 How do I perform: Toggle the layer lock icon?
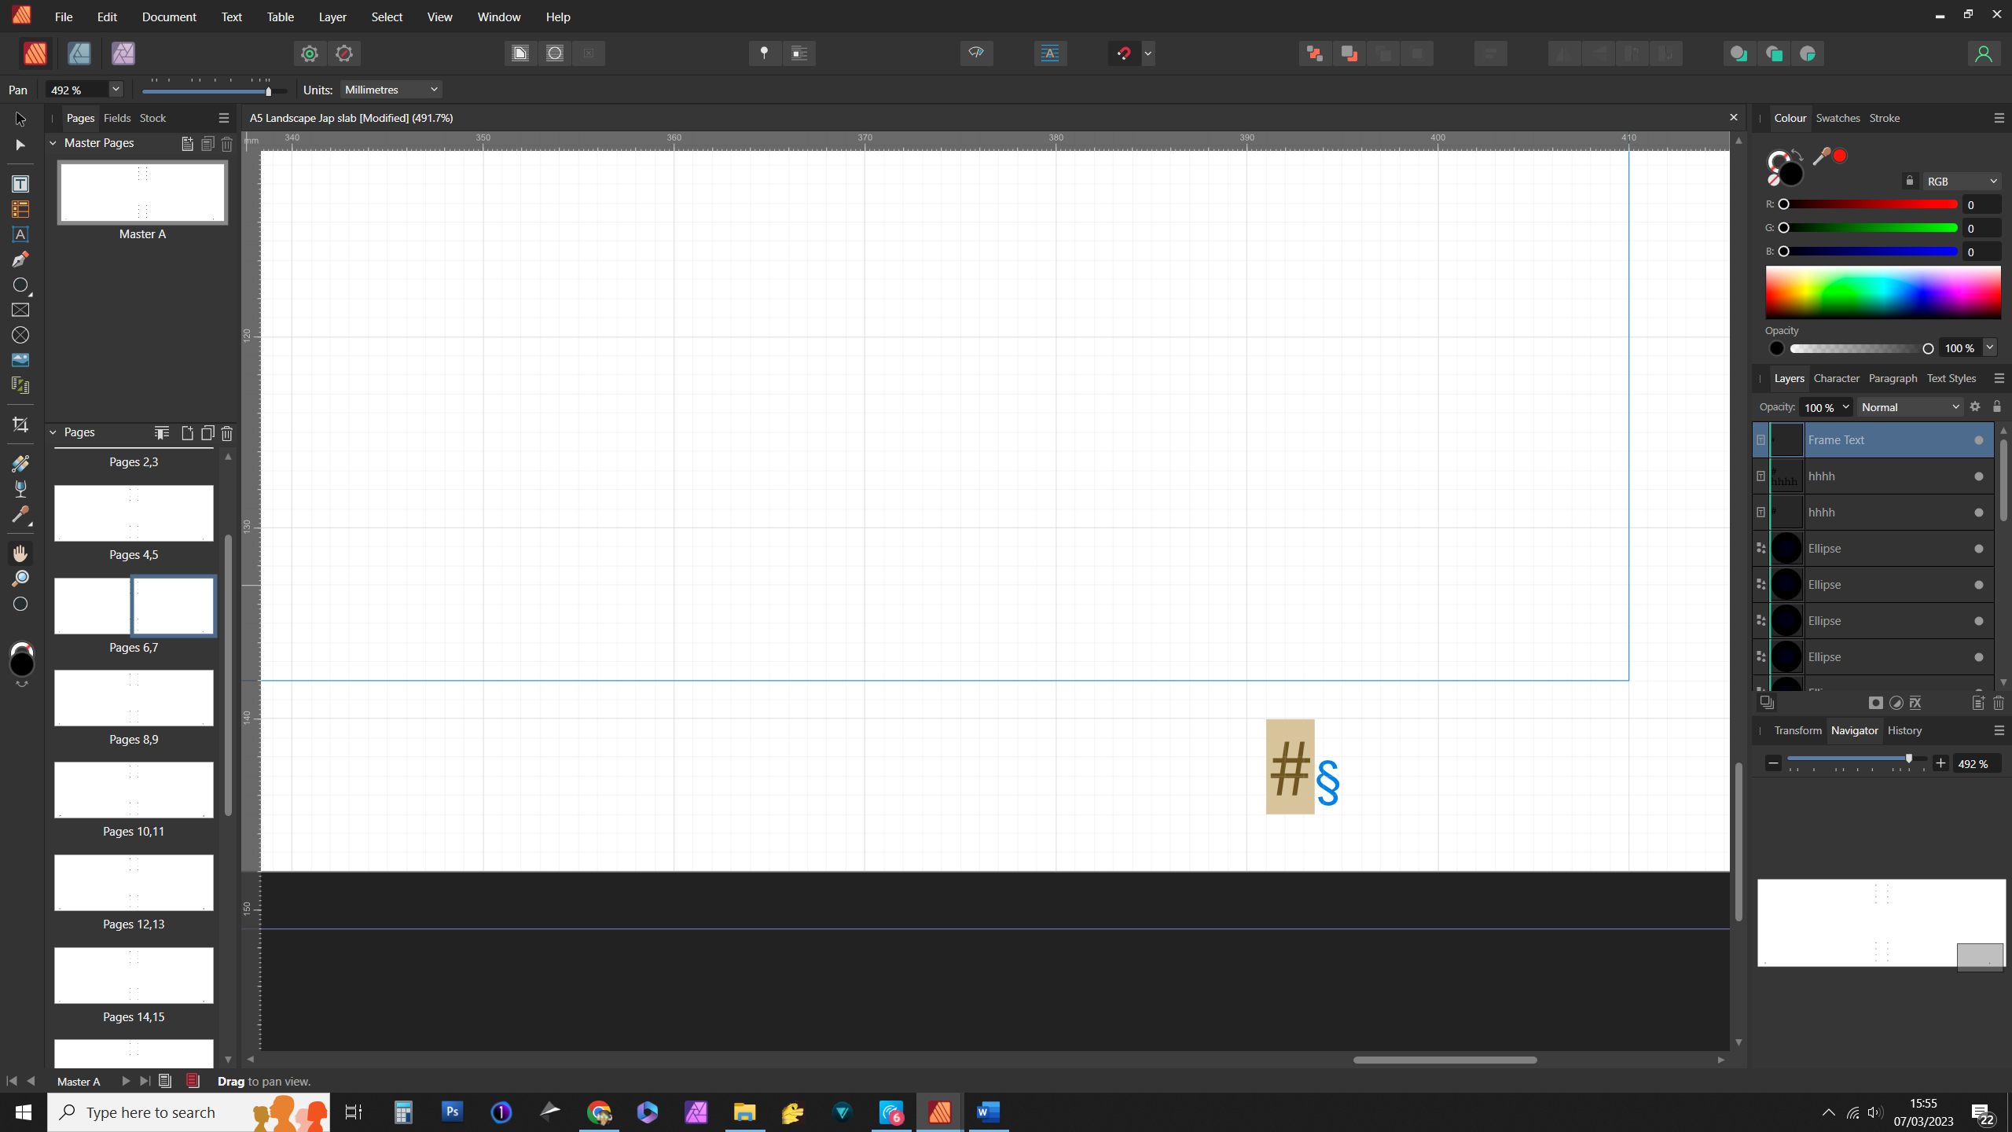[x=1997, y=407]
